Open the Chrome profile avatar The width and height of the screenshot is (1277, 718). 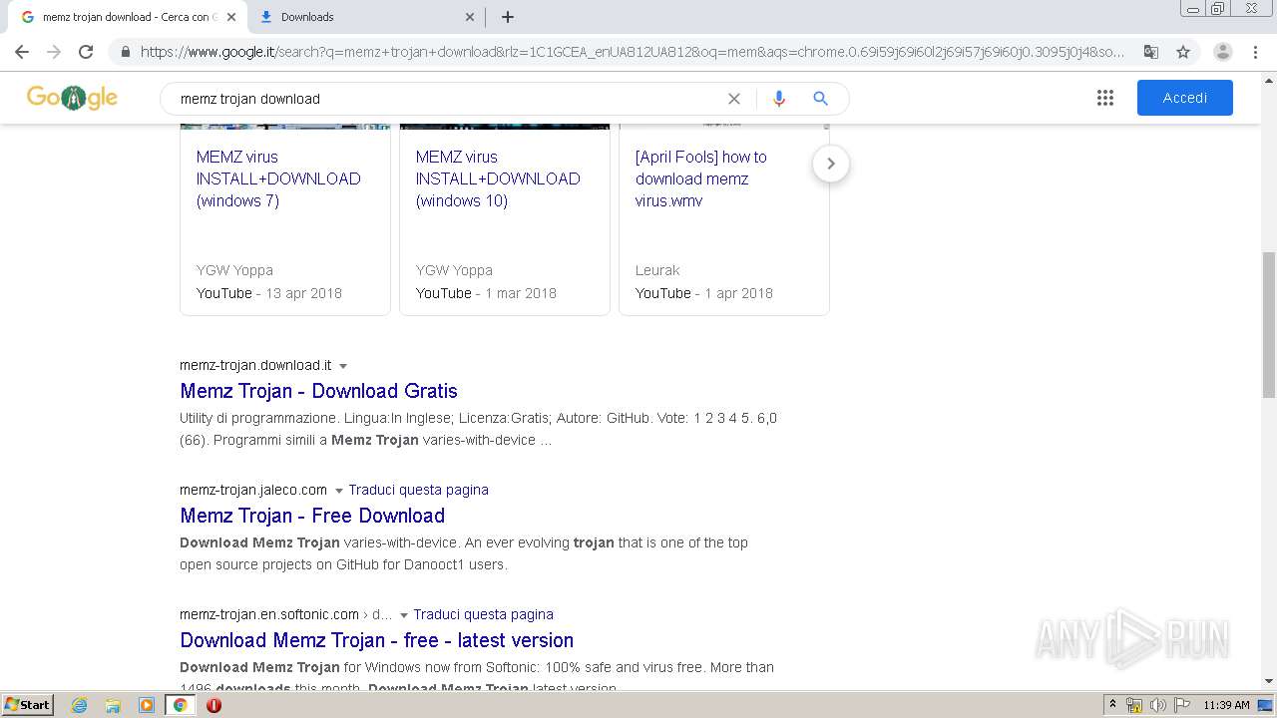1223,52
